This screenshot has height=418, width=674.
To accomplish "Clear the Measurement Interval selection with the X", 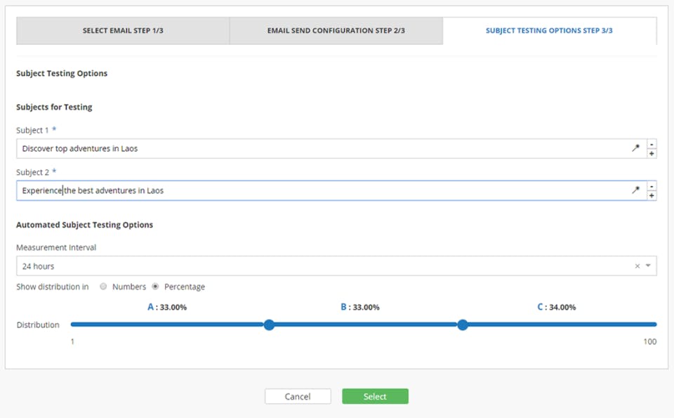I will coord(637,266).
